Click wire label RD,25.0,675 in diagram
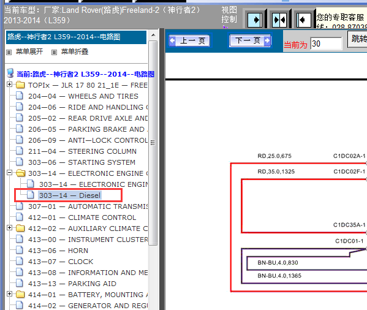This screenshot has height=310, width=367. click(274, 156)
